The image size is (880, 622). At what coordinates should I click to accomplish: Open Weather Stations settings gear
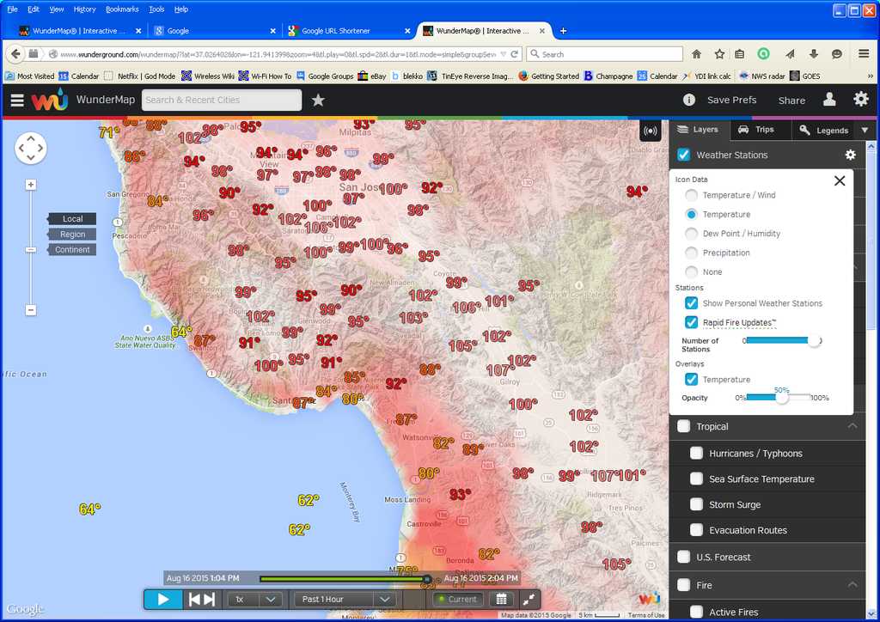[x=850, y=155]
